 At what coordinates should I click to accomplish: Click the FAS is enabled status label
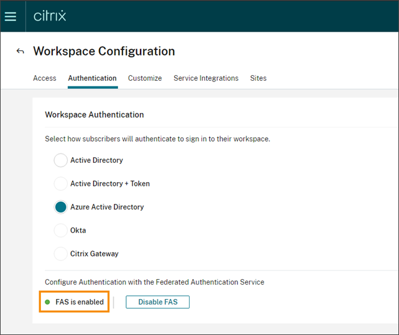(80, 302)
